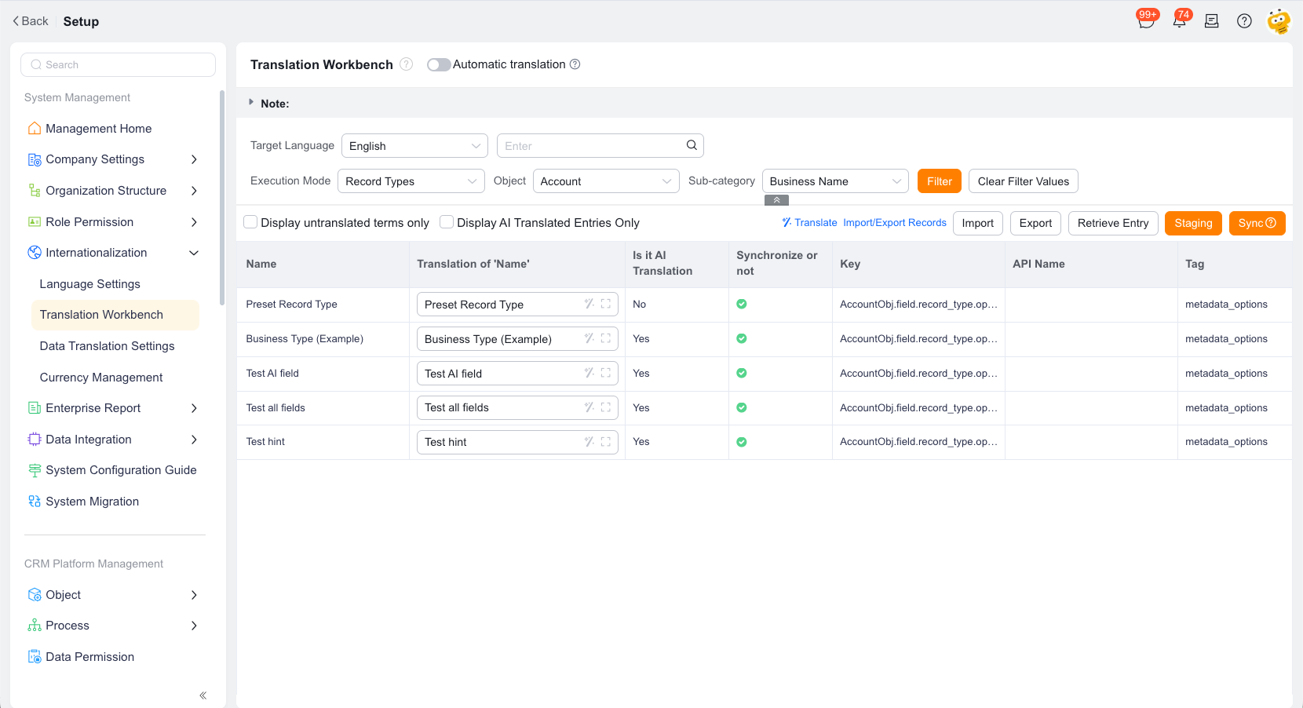
Task: Click the sidebar Search input field
Action: pyautogui.click(x=118, y=64)
